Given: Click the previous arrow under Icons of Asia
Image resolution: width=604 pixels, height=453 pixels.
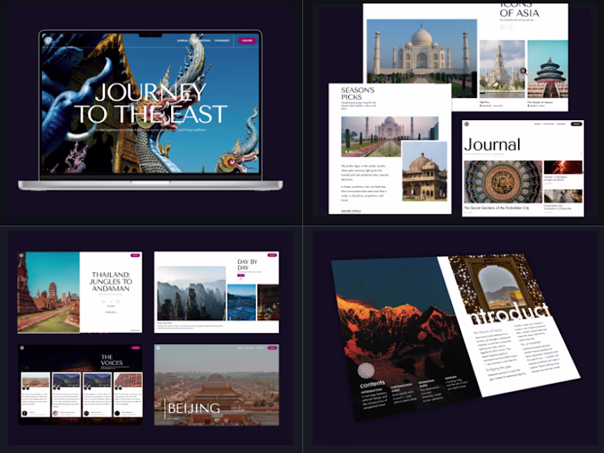Looking at the screenshot, I should point(502,27).
